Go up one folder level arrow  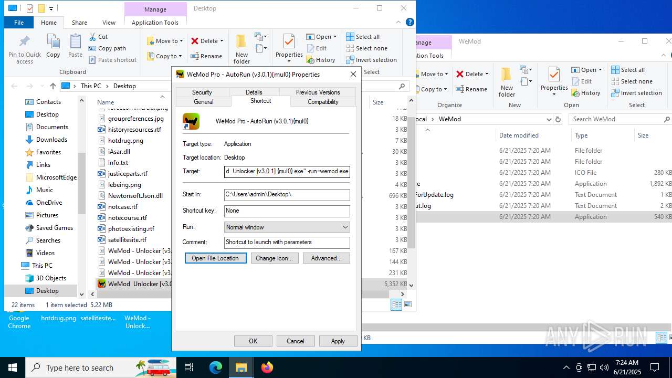click(x=52, y=86)
